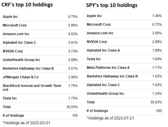Select Tesla Inc in SPY's holdings table
The image size is (168, 127).
pos(94,59)
